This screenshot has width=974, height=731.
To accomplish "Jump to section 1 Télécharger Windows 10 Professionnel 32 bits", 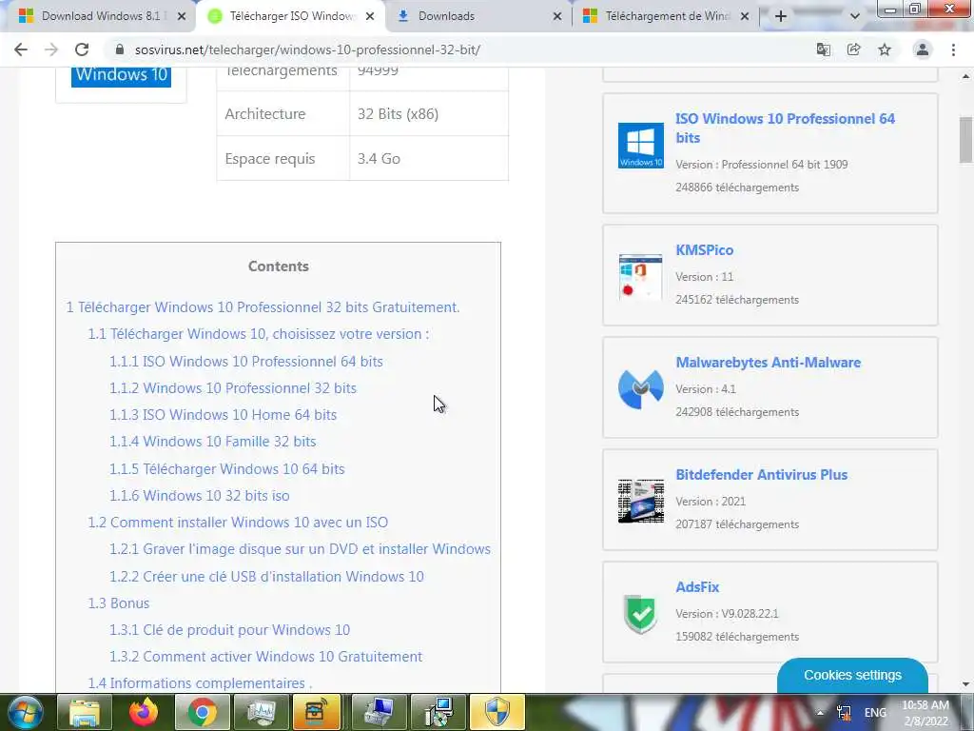I will pos(263,307).
